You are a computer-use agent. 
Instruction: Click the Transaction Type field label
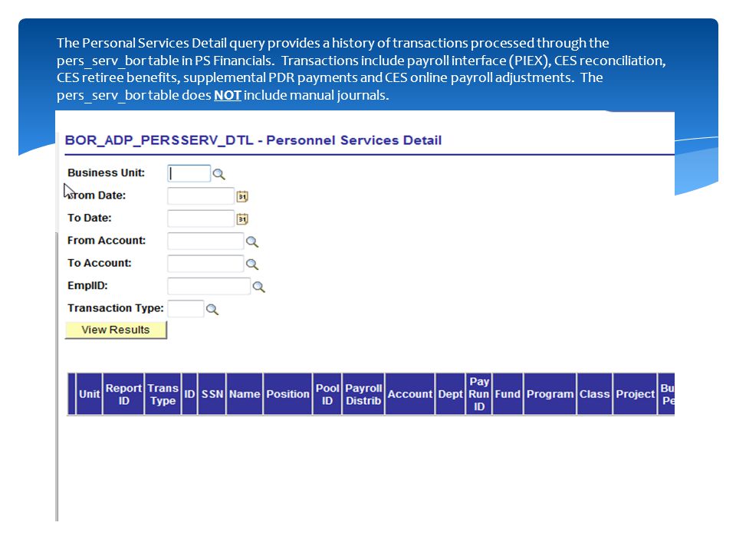[x=116, y=308]
